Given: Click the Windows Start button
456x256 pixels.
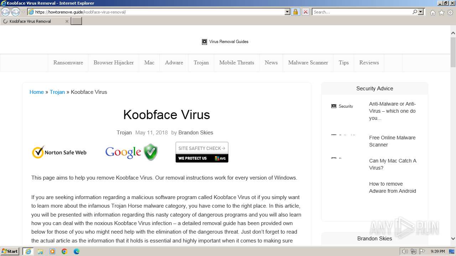Looking at the screenshot, I should click(10, 251).
